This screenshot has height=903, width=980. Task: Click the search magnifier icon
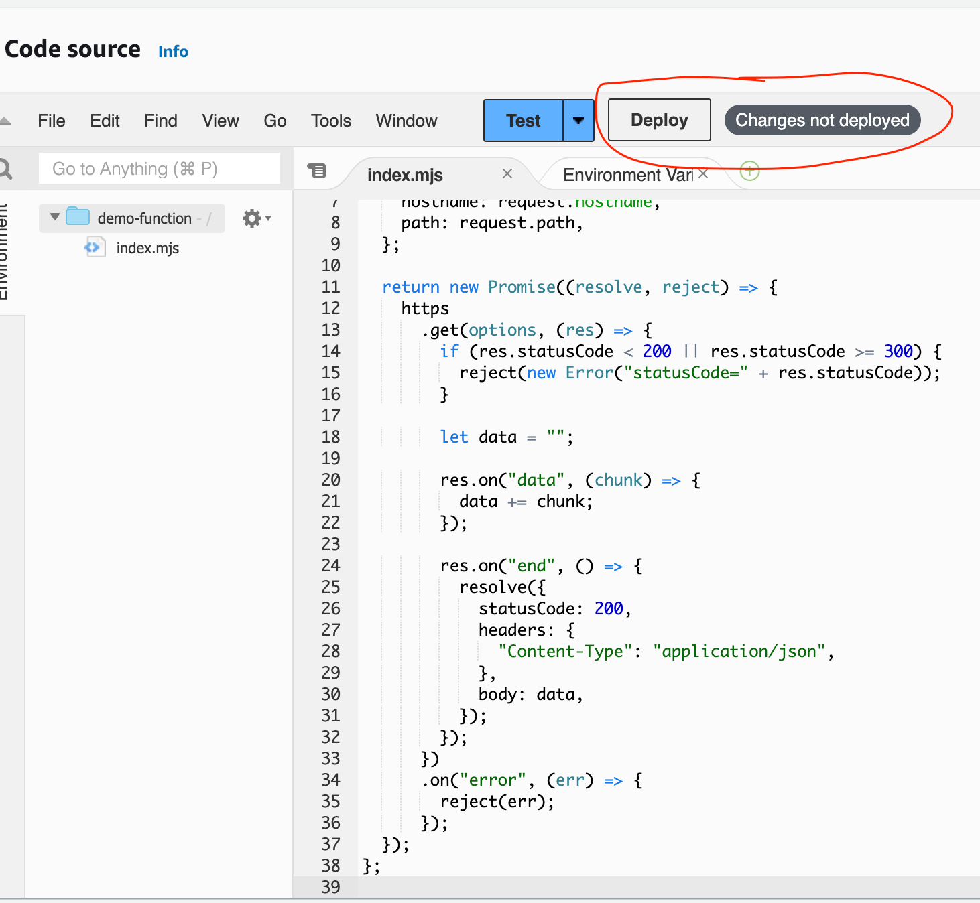pos(5,169)
